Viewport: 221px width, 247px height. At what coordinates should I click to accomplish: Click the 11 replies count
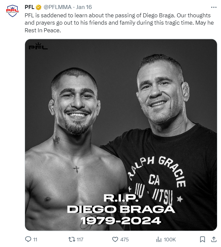(35, 240)
